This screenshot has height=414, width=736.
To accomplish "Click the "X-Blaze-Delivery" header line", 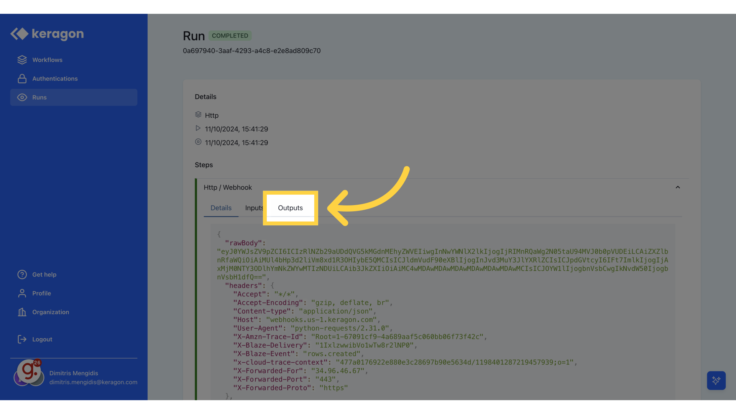I will tap(325, 345).
